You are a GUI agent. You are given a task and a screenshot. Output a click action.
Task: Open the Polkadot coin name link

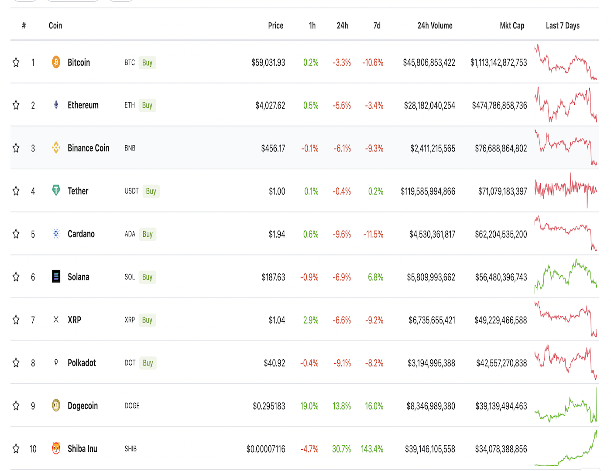[82, 363]
